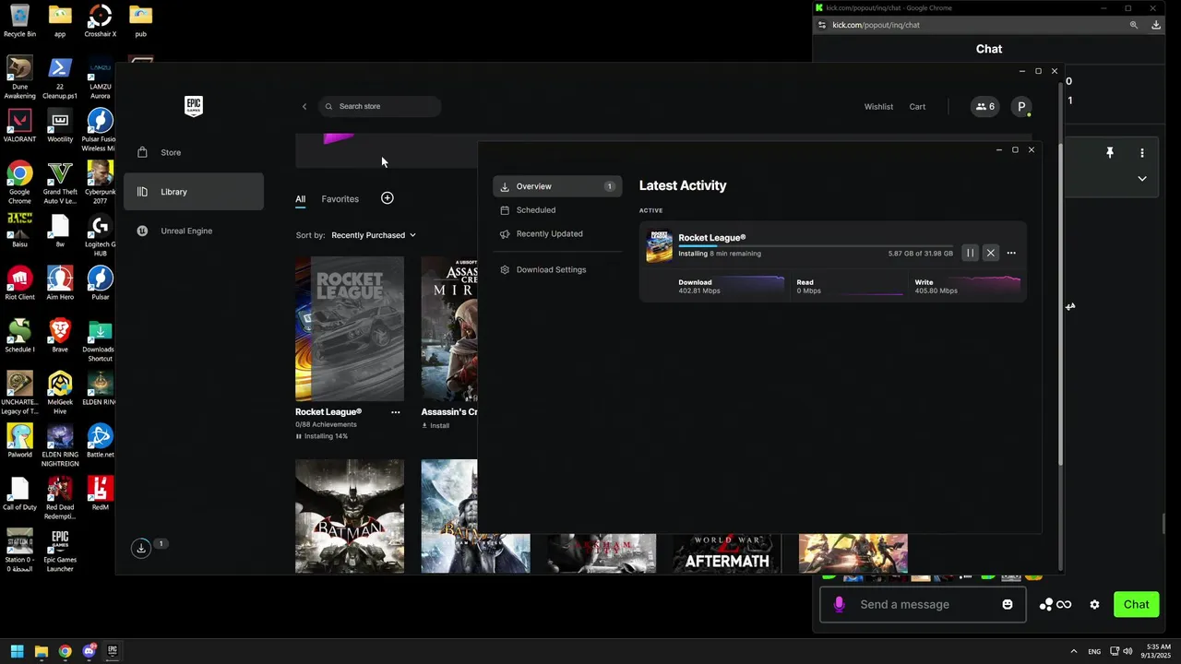Show hidden system tray icons
Screen dimensions: 1181x664
point(1073,651)
